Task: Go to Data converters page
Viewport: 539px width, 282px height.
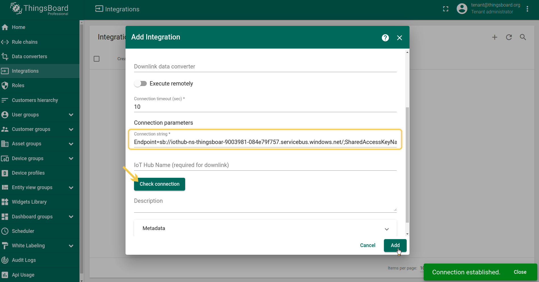Action: 29,57
